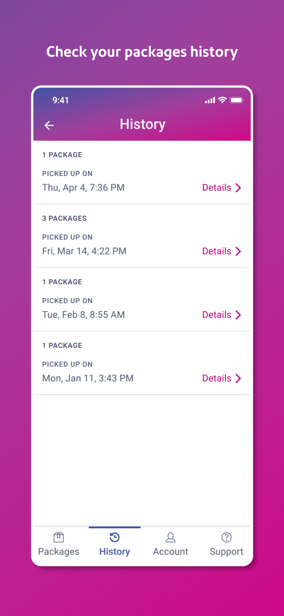Expand details chevron for Mar 14 pickup
Screen dimensions: 284x616
(x=239, y=251)
